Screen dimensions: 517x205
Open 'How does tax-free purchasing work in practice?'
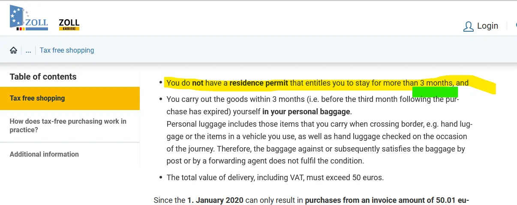coord(69,125)
